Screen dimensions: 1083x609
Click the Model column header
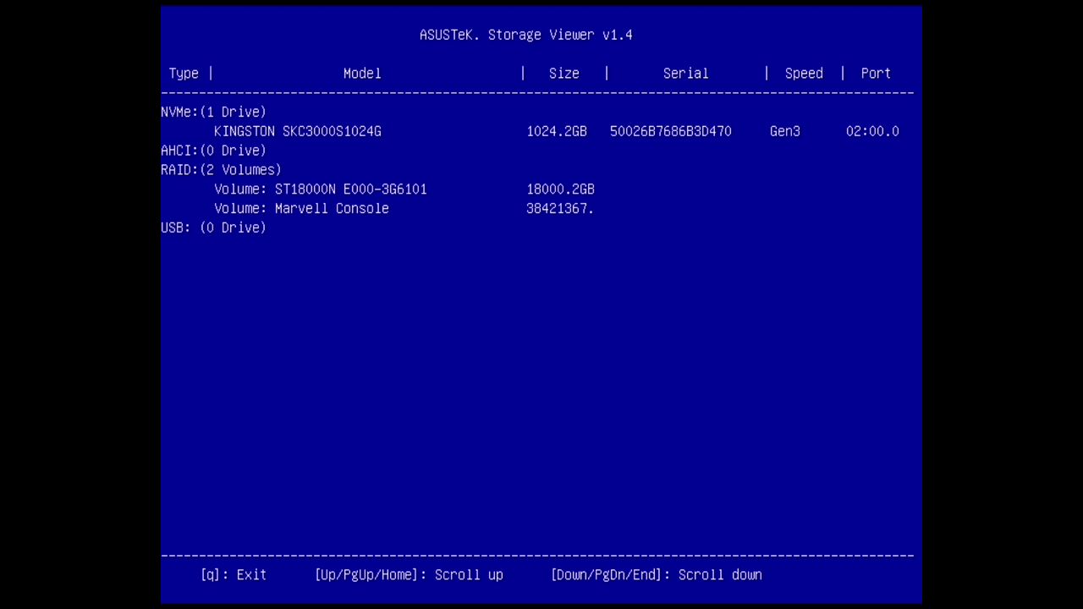click(362, 74)
